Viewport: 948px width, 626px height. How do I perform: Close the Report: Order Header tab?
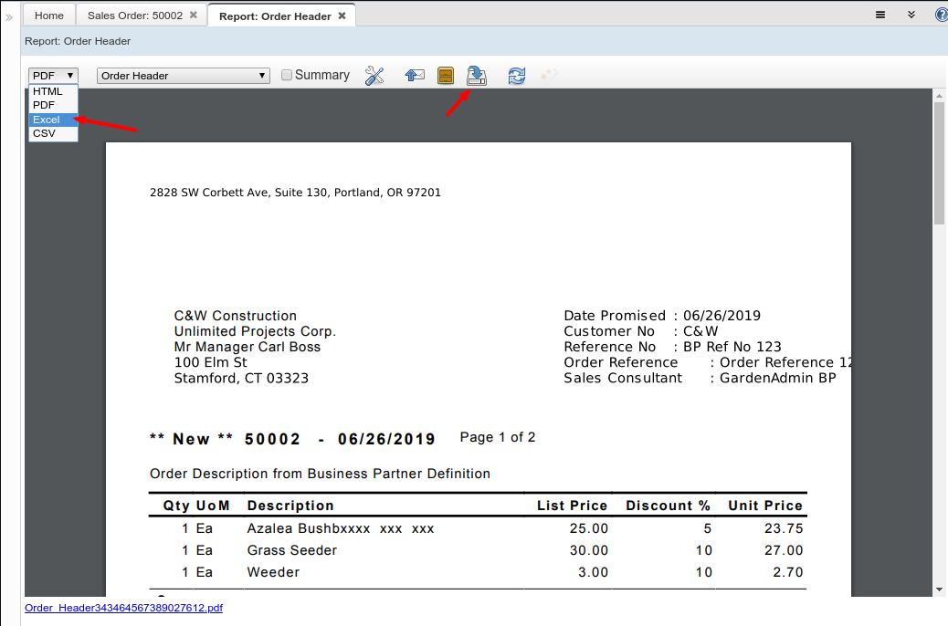[x=342, y=16]
